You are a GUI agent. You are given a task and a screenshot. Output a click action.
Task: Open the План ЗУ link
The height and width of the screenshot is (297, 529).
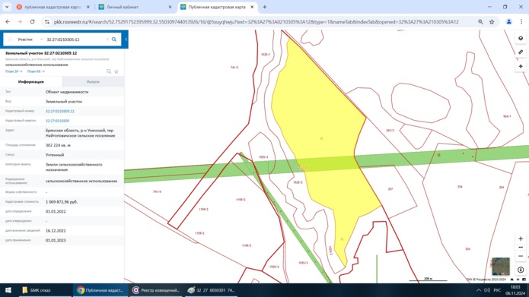[x=14, y=71]
